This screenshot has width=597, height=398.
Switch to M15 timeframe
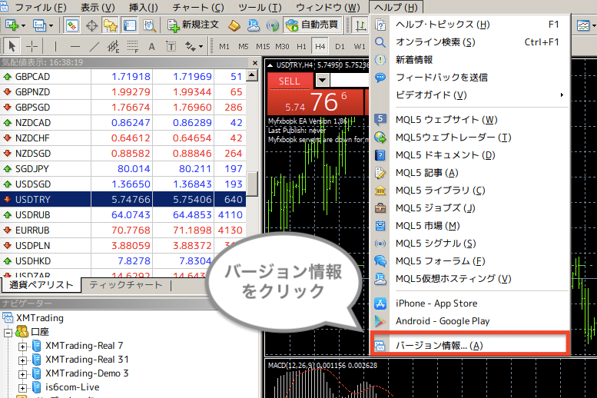point(263,46)
